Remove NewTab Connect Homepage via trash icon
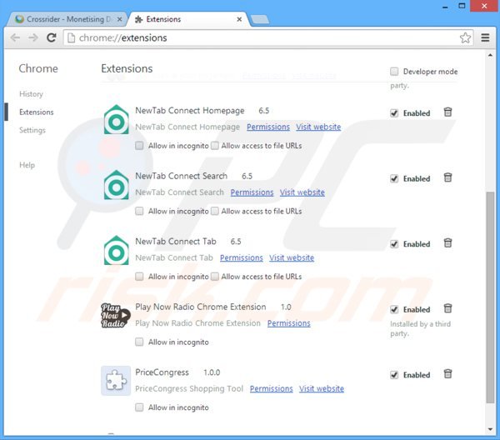Viewport: 500px width, 440px height. point(447,112)
